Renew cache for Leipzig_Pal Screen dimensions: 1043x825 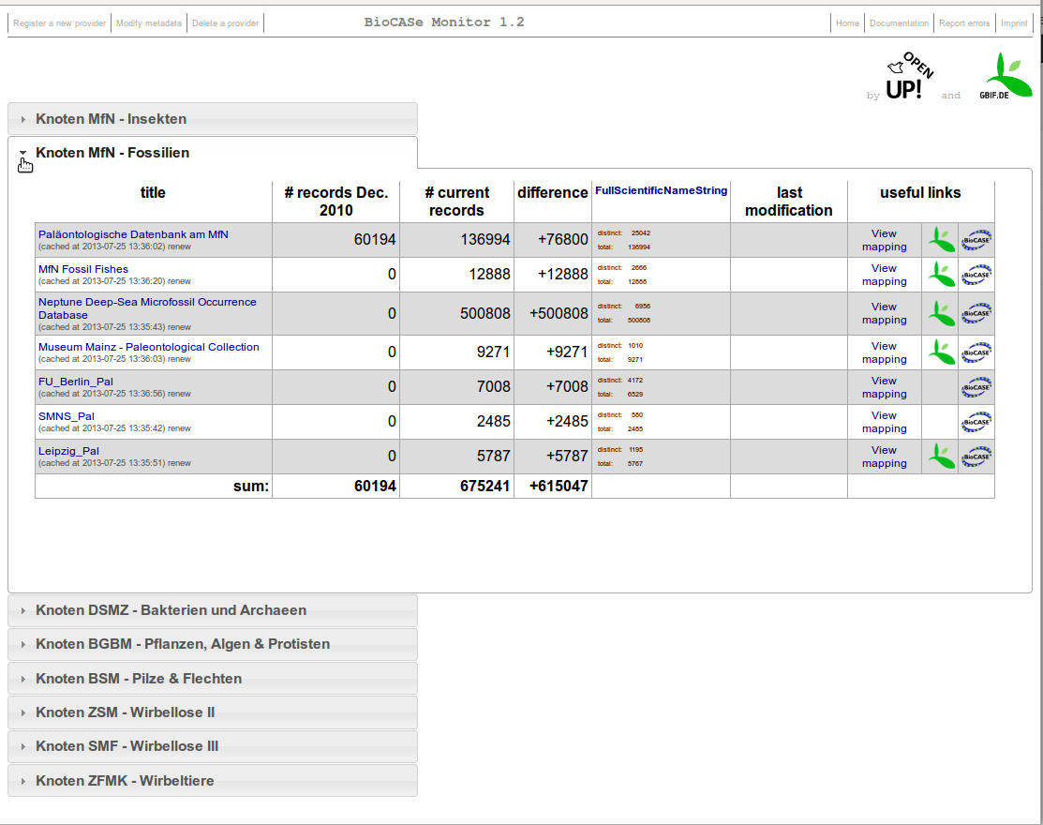[x=179, y=463]
